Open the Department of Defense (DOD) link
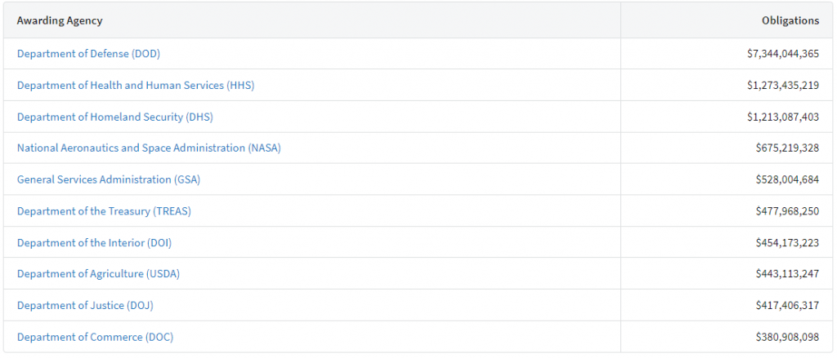The height and width of the screenshot is (358, 837). (x=88, y=54)
